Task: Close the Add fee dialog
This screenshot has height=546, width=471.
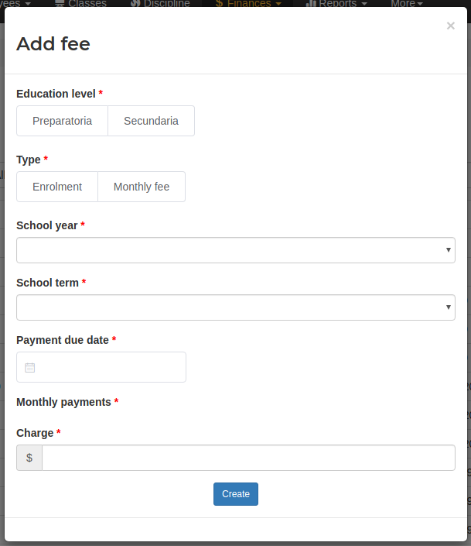Action: [450, 26]
